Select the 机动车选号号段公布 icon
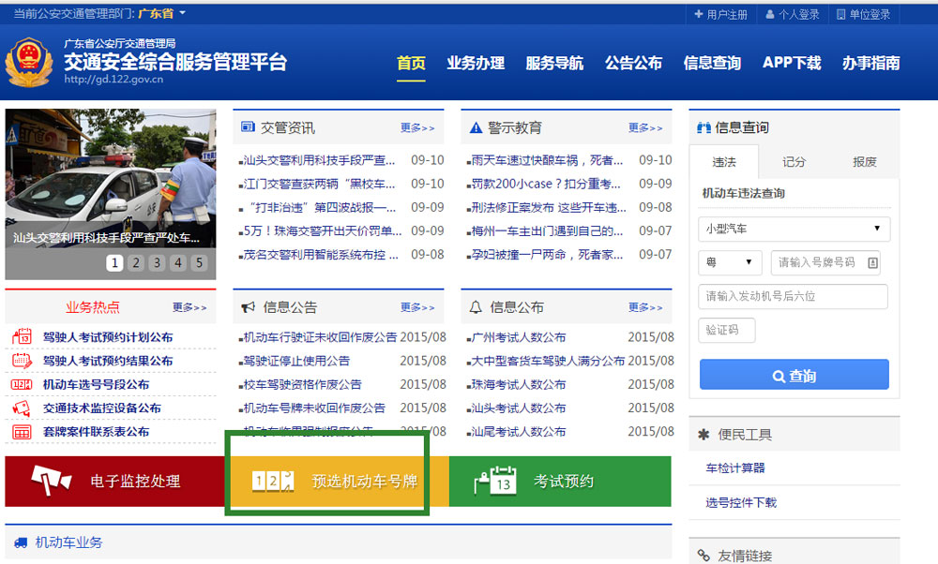938x564 pixels. coord(21,383)
